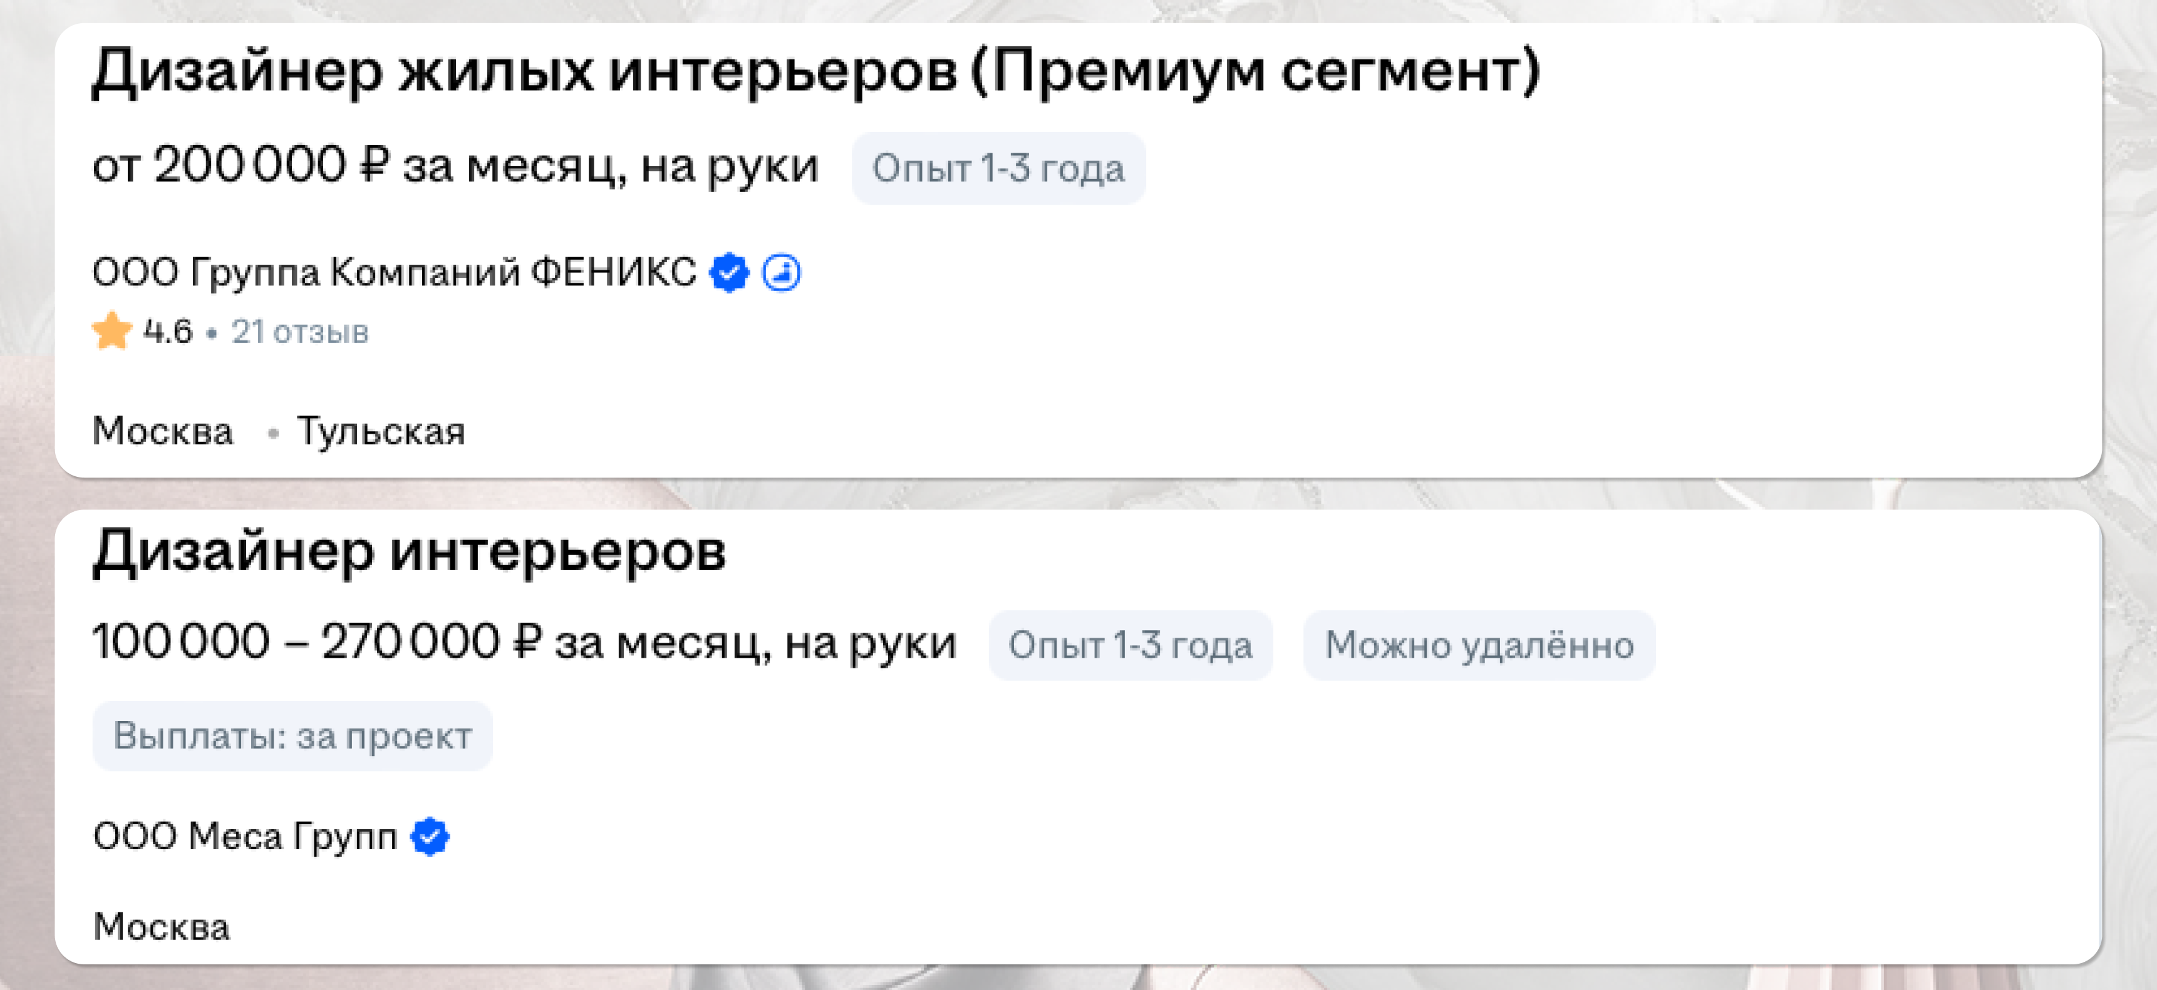Click Москва location in the ФЕНИКС vacancy
Screen dimensions: 2157x990
tap(162, 432)
